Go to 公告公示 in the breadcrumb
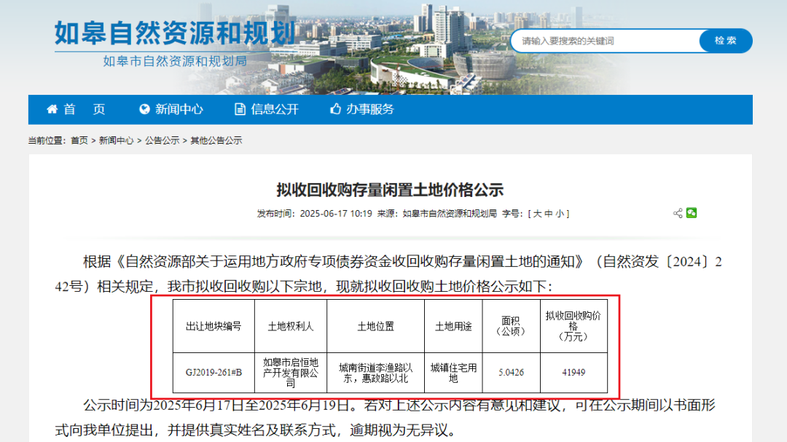The width and height of the screenshot is (787, 442). pyautogui.click(x=162, y=141)
